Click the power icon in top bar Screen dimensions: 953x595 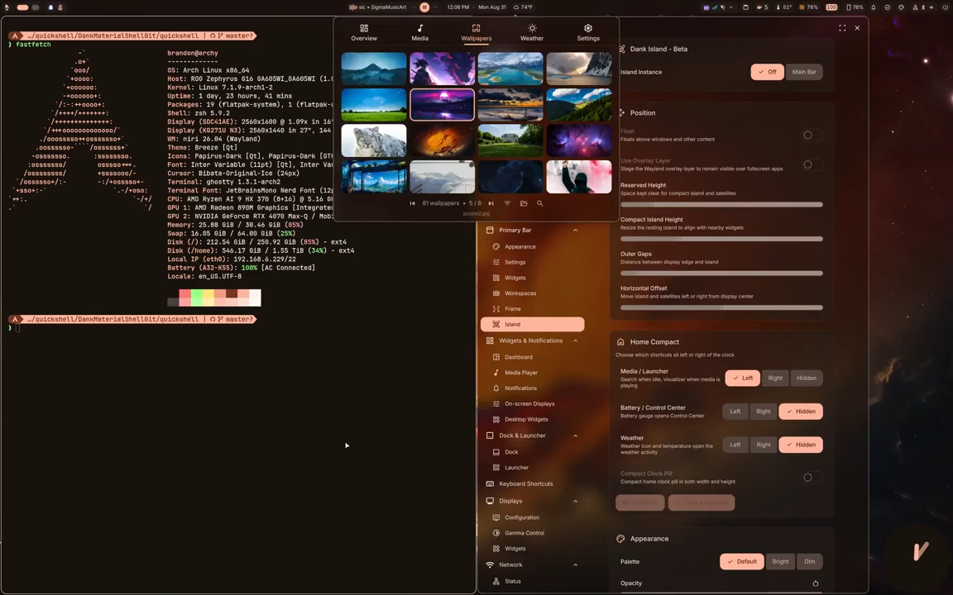point(945,7)
